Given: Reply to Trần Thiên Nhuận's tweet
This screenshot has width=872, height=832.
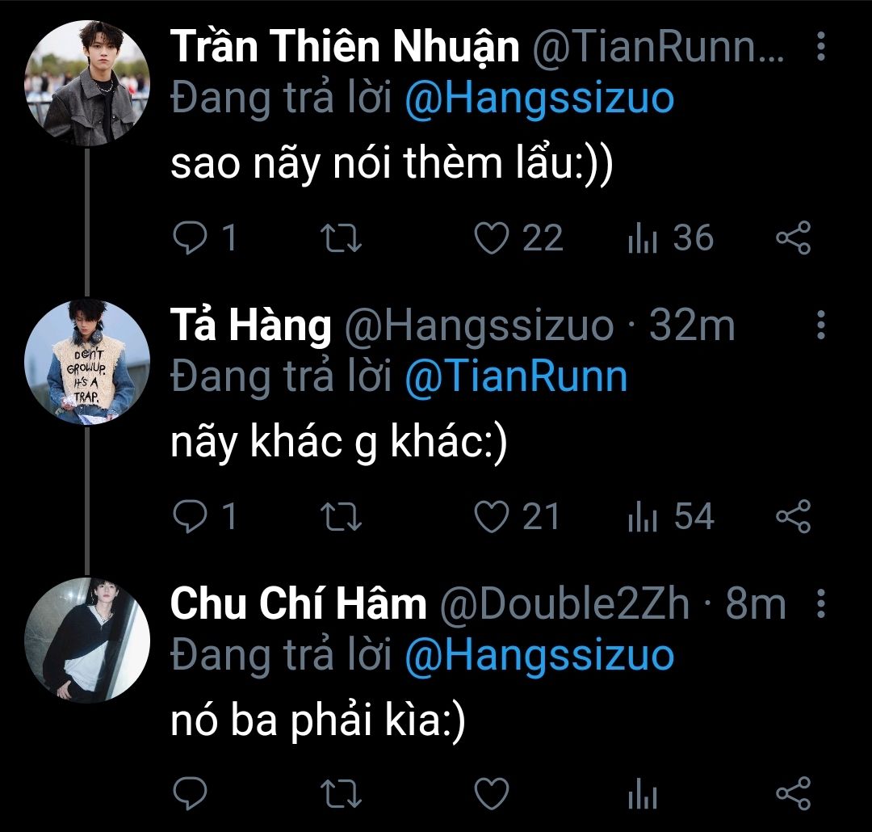Looking at the screenshot, I should point(191,238).
